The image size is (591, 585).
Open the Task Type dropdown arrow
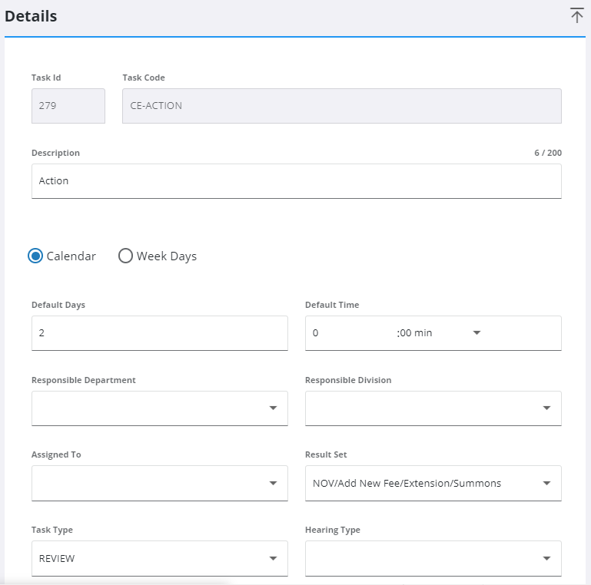273,558
